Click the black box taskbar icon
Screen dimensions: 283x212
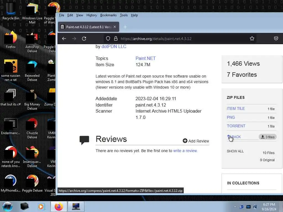pyautogui.click(x=24, y=206)
